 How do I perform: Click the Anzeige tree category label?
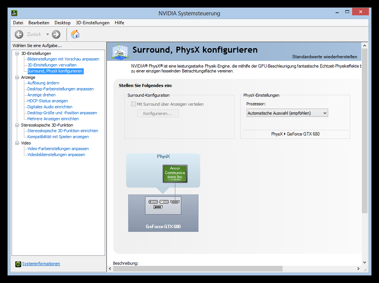28,77
